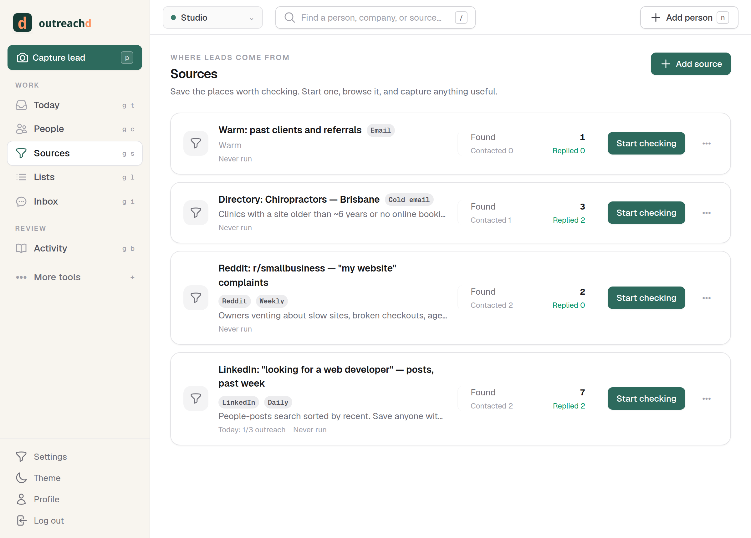
Task: Click funnel icon on Warm past clients card
Action: point(196,143)
